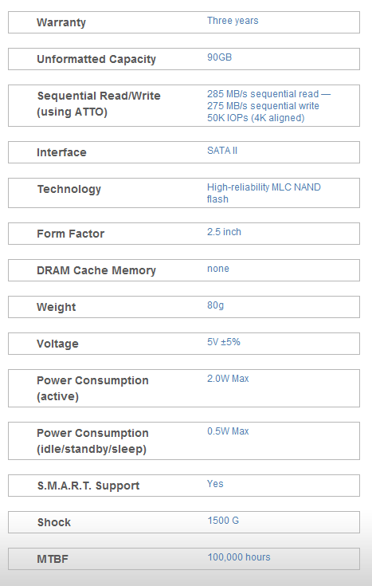This screenshot has width=372, height=586.
Task: Click the SATA II interface value
Action: click(x=222, y=151)
